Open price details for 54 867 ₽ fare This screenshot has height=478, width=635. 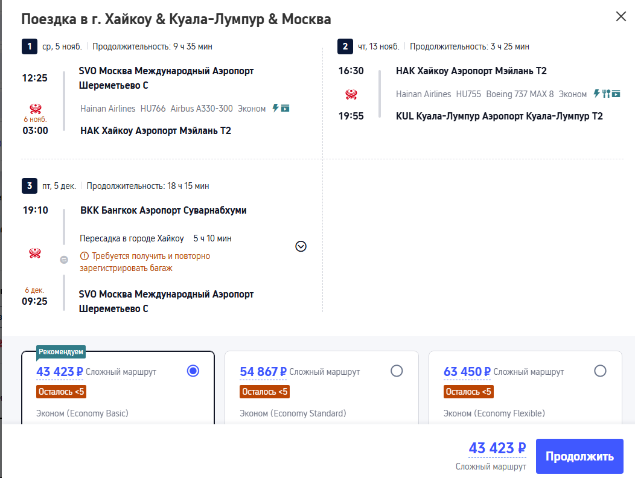pyautogui.click(x=263, y=372)
